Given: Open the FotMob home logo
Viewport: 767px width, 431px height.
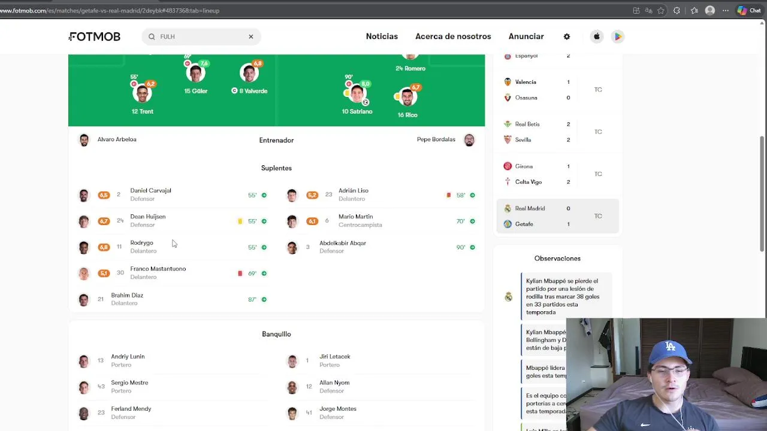Looking at the screenshot, I should pos(95,37).
